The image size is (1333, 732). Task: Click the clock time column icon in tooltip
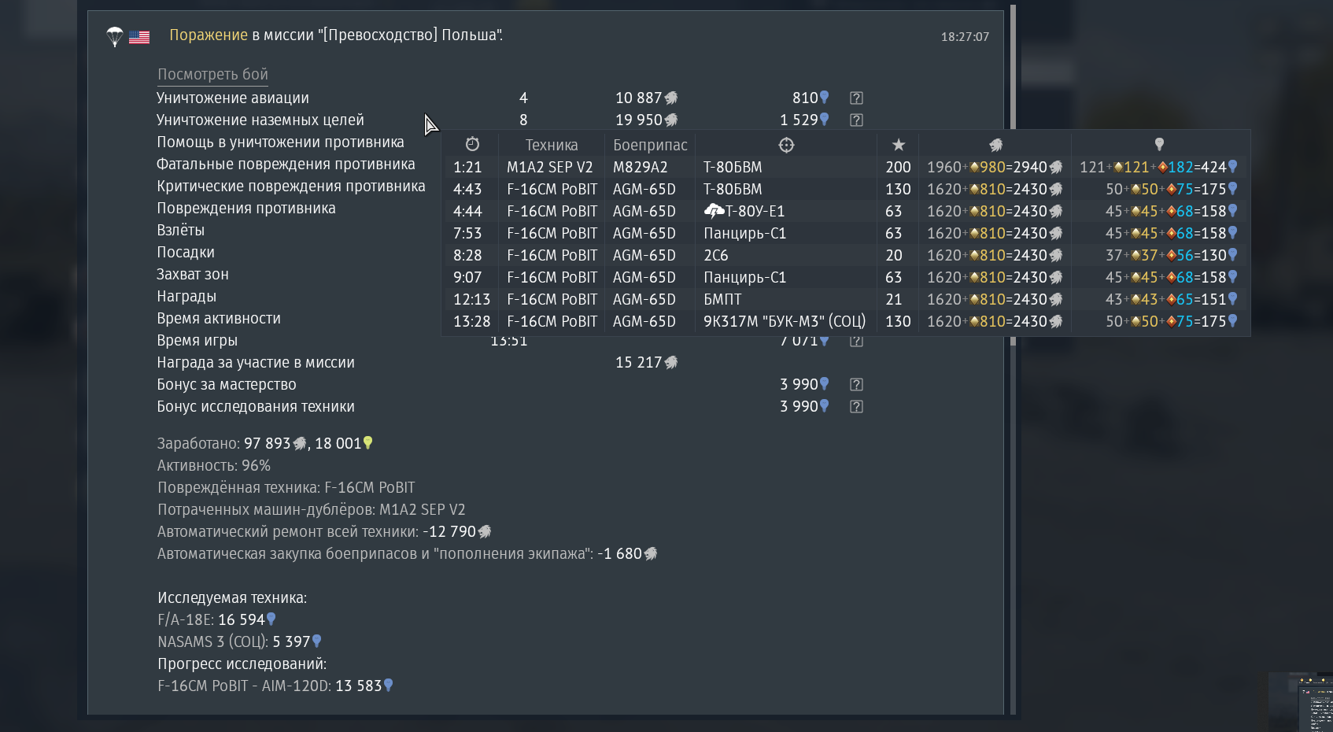pos(472,144)
